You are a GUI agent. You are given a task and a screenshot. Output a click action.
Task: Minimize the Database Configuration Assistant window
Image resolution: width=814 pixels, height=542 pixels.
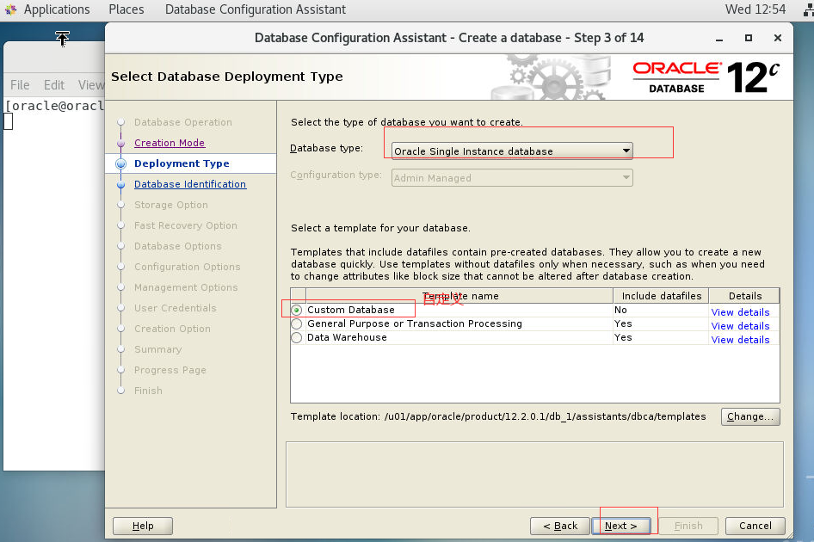[x=719, y=39]
